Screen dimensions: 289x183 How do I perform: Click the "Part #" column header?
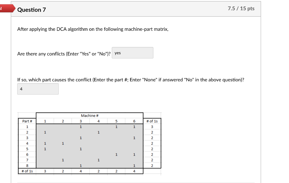(x=27, y=121)
